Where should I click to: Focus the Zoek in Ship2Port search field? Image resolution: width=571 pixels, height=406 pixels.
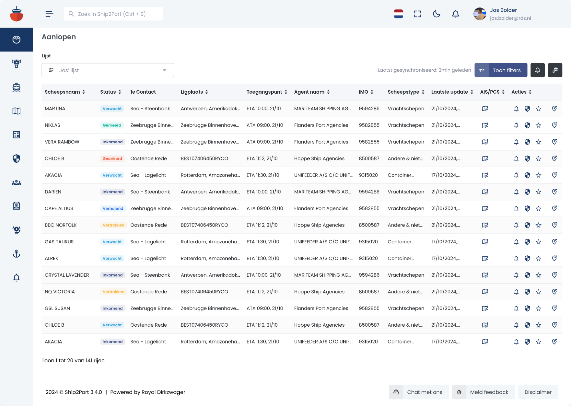(113, 14)
